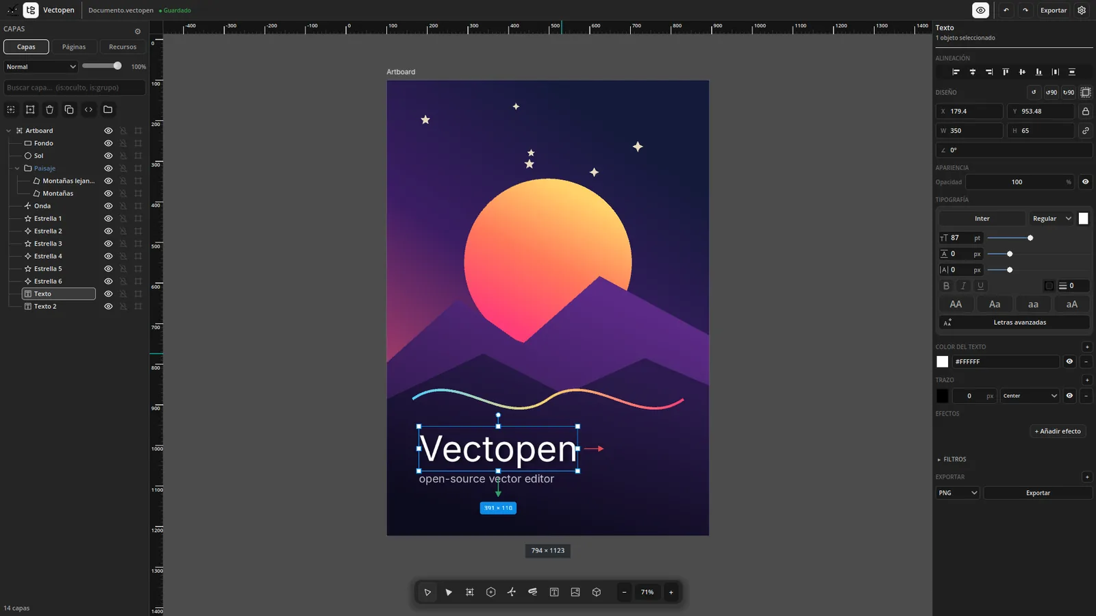This screenshot has width=1096, height=616.
Task: Undo the last action
Action: tap(1006, 10)
